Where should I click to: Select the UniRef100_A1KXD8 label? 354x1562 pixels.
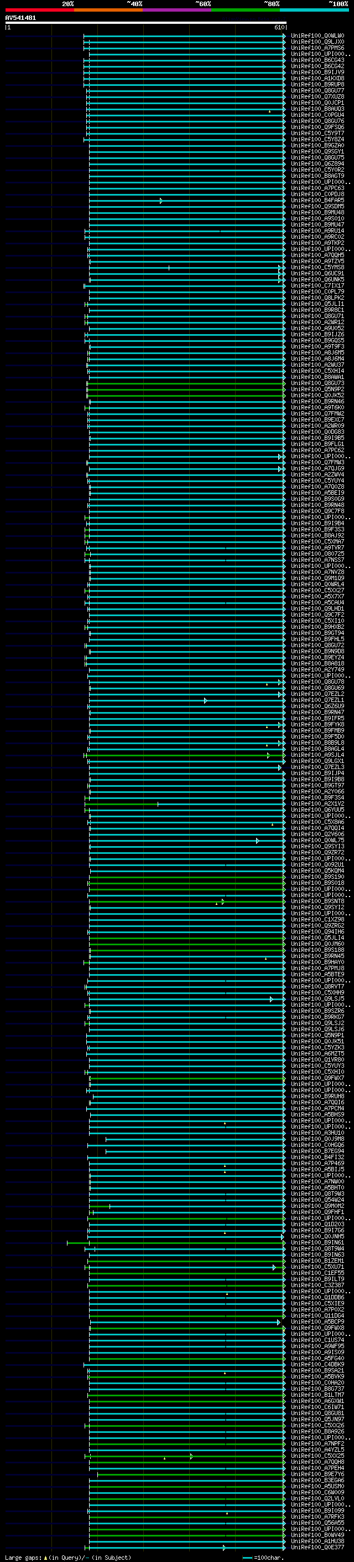pyautogui.click(x=317, y=79)
